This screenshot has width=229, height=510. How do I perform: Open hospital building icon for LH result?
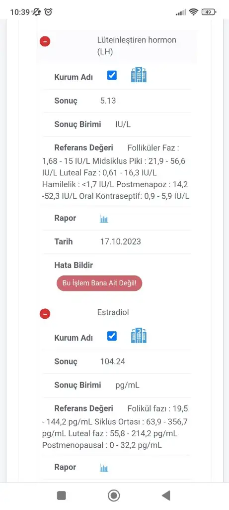(x=139, y=75)
